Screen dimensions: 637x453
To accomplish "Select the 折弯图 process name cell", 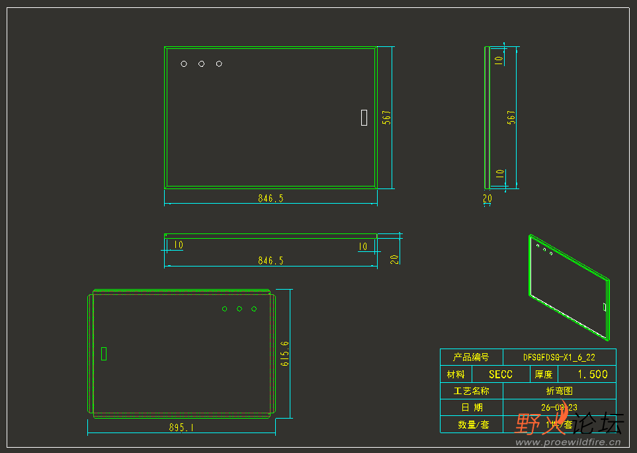I will (560, 391).
